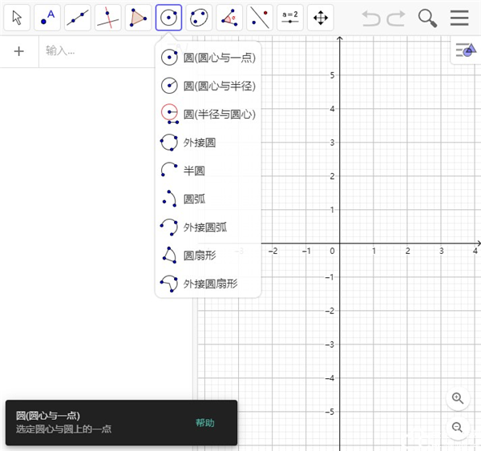Image resolution: width=481 pixels, height=451 pixels.
Task: Pick the 半圆 semicircle option
Action: (x=194, y=171)
